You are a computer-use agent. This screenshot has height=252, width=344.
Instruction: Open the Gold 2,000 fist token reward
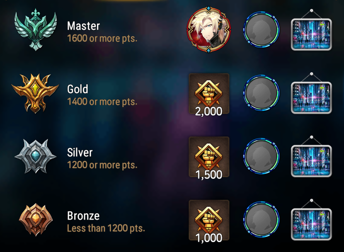click(x=209, y=95)
